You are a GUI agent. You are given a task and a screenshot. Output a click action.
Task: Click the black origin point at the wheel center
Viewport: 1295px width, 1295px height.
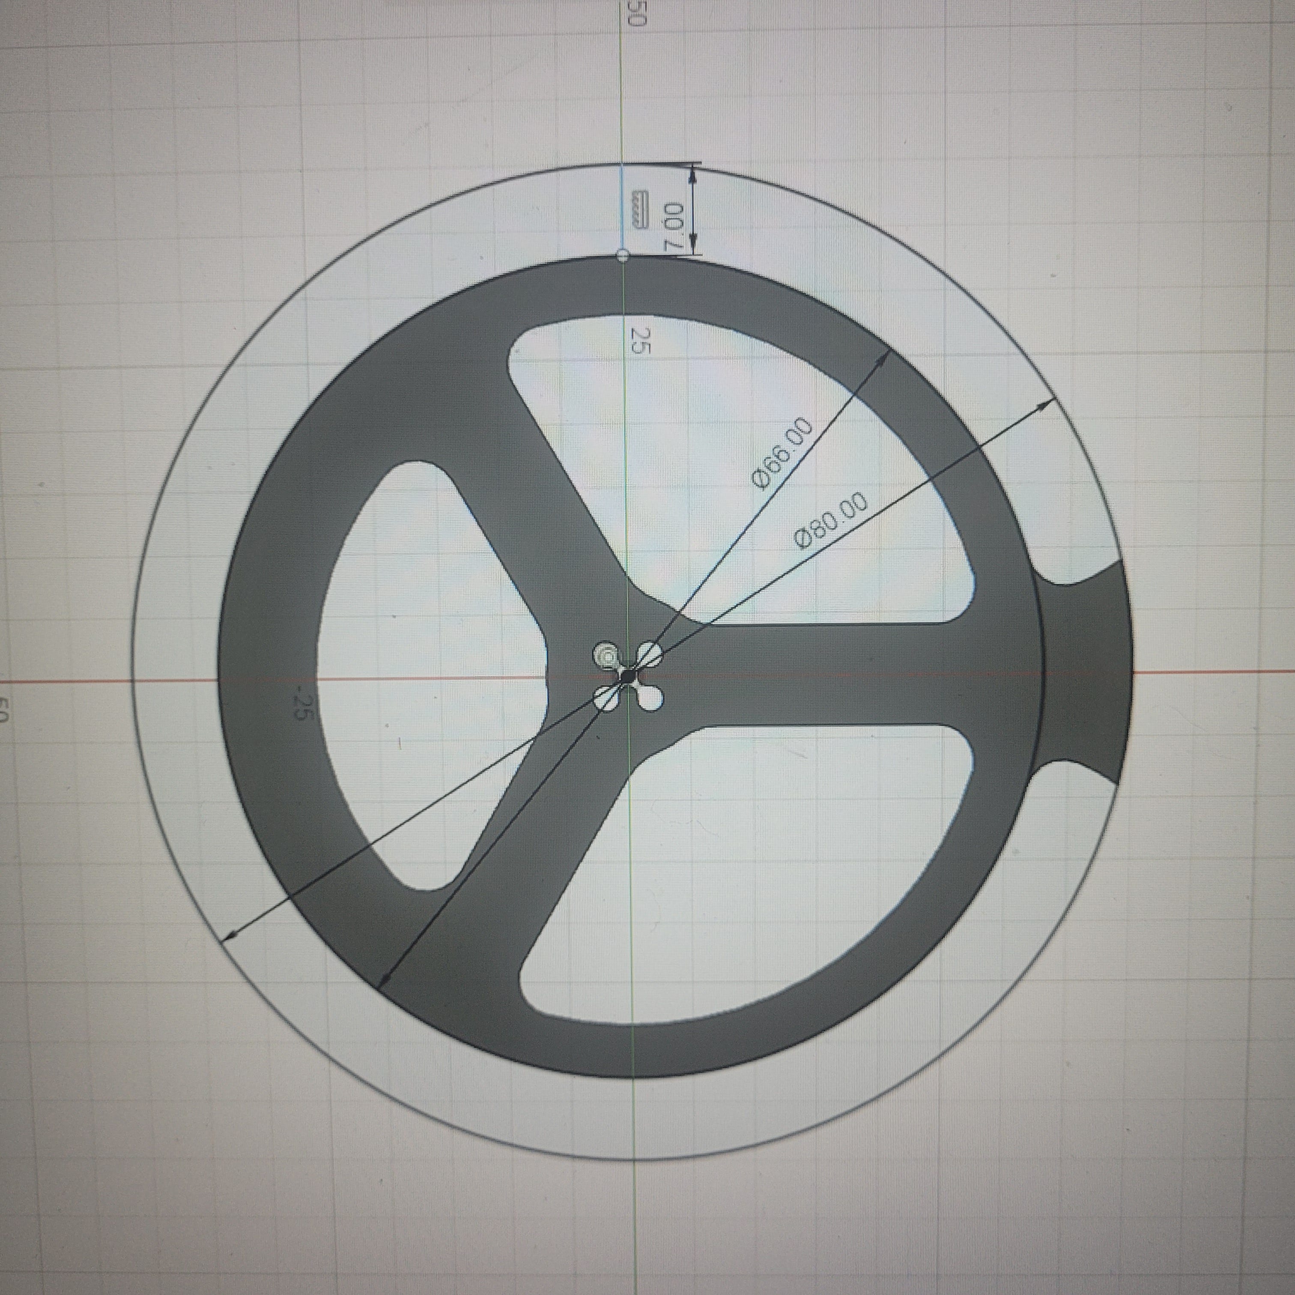[x=627, y=677]
